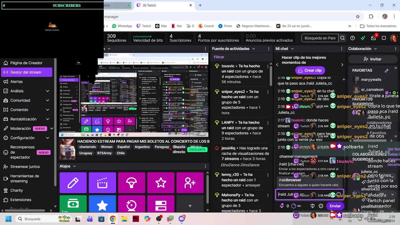Image resolution: width=400 pixels, height=225 pixels.
Task: Open Google Chrome from the taskbar
Action: pyautogui.click(x=113, y=219)
